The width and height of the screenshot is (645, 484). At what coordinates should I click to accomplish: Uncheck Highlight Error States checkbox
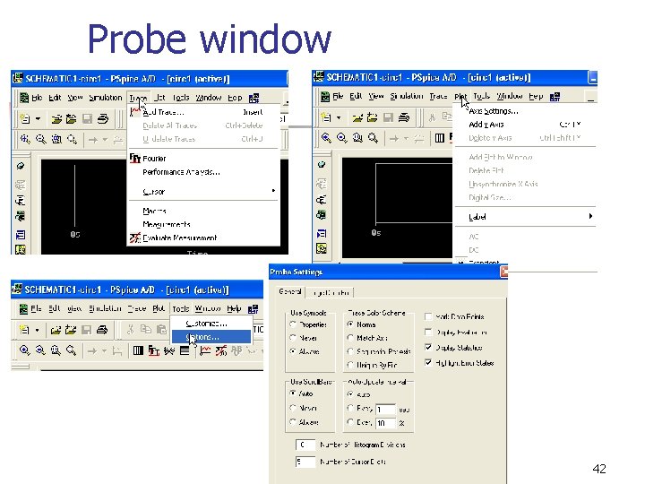click(428, 363)
